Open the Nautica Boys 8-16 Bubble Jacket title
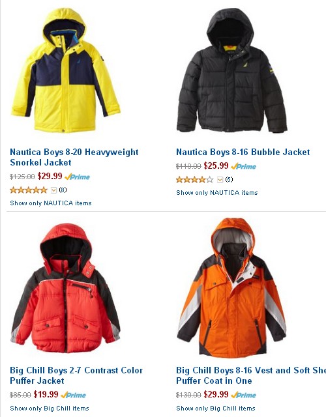The height and width of the screenshot is (417, 326). coord(243,152)
